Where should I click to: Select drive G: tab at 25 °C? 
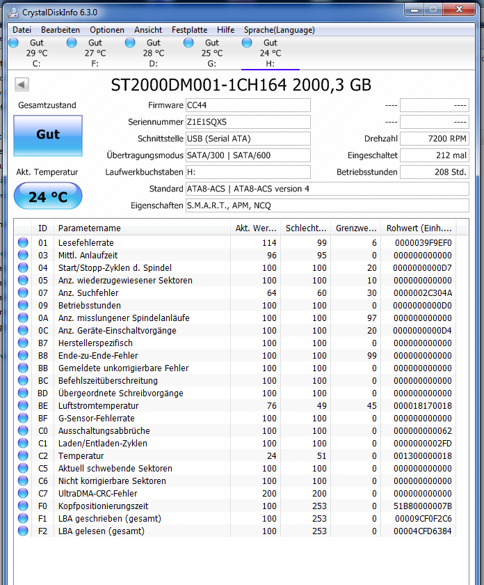[x=212, y=53]
